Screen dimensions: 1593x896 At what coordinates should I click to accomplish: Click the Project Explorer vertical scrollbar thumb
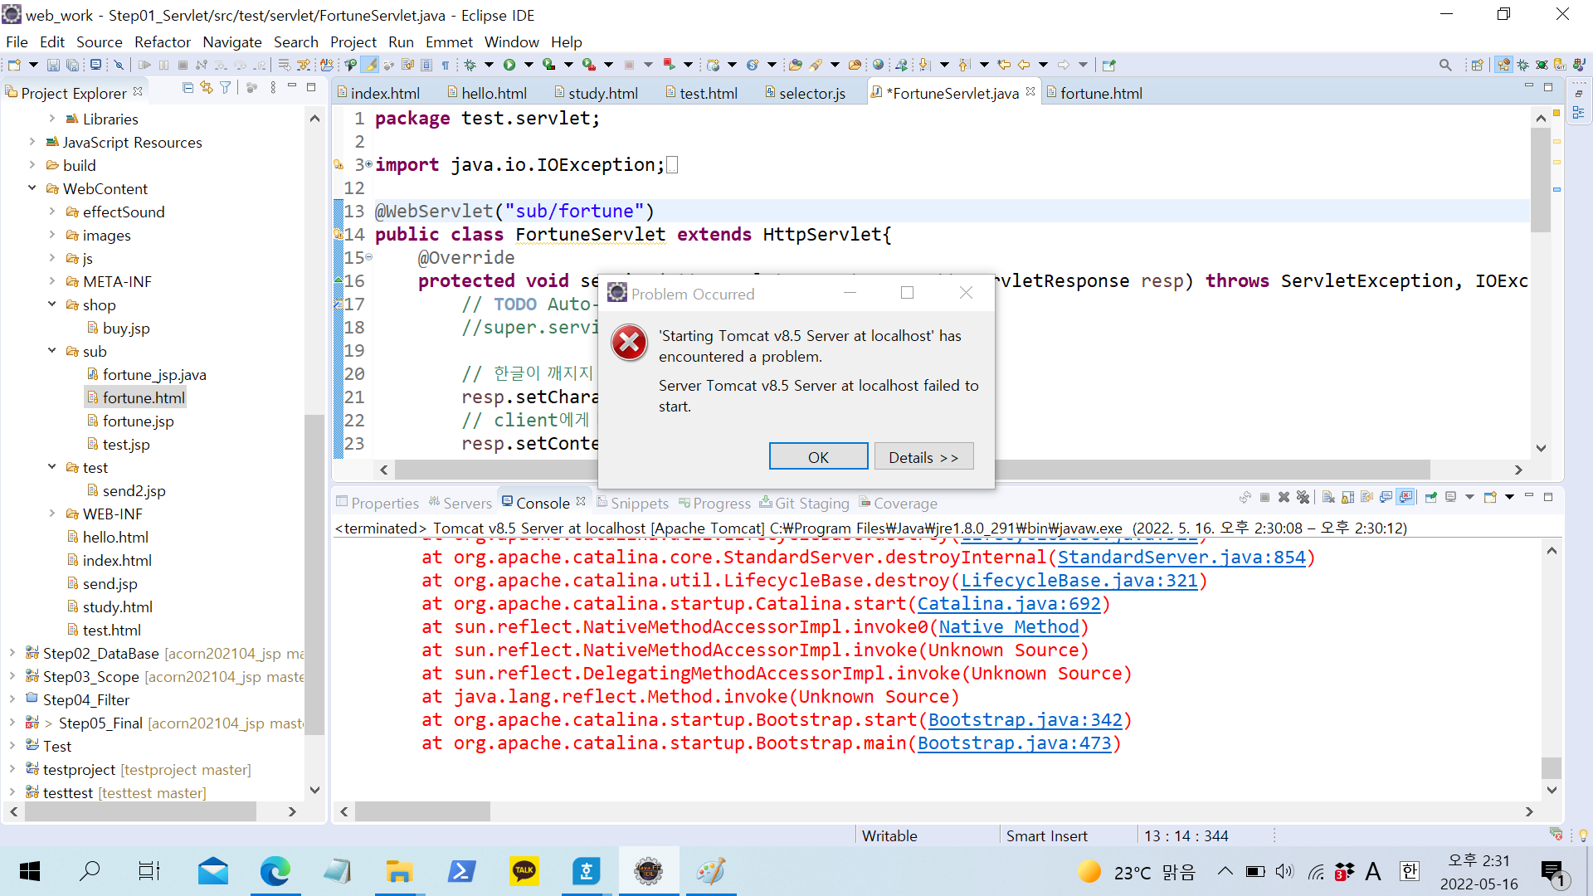(x=314, y=574)
